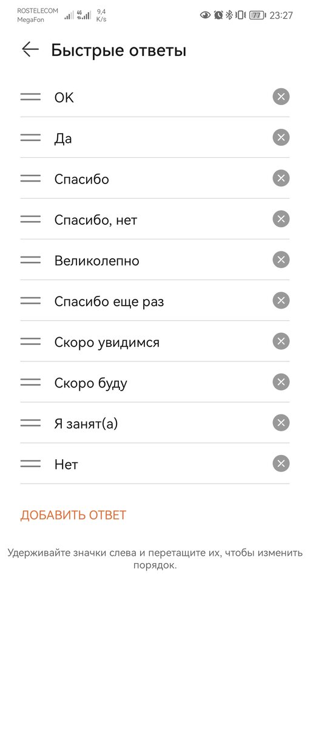Remove the "Спасибо, нет" reply
Screen dimensions: 310x729
click(281, 219)
